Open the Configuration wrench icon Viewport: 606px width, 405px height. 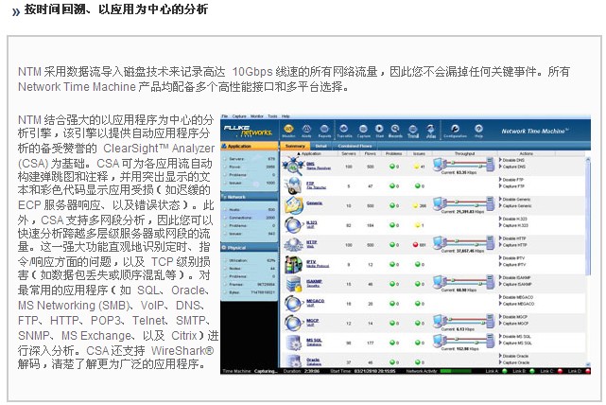pos(455,132)
